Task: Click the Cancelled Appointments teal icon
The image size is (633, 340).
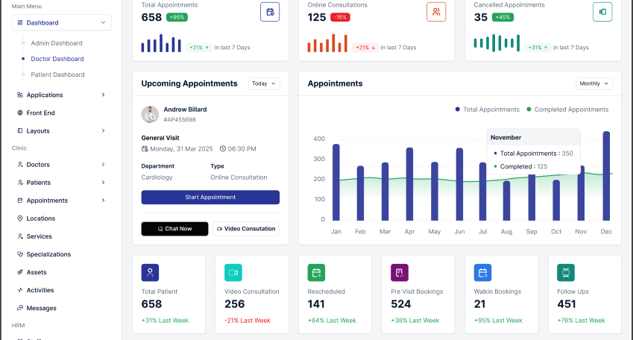Action: tap(602, 12)
